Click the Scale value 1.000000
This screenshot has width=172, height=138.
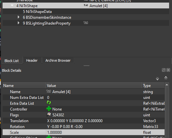[x=55, y=133]
